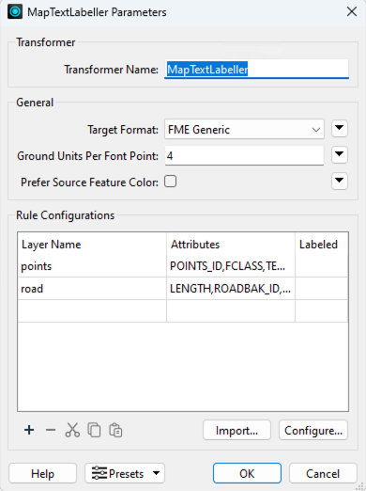Open the Presets dropdown button

pyautogui.click(x=125, y=473)
